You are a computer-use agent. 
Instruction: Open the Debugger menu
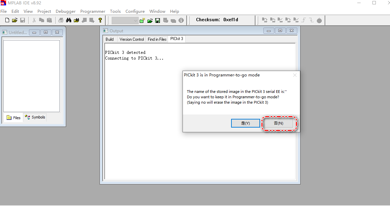[x=65, y=11]
